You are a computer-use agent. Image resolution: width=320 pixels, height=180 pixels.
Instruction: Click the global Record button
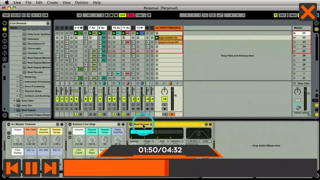116,15
